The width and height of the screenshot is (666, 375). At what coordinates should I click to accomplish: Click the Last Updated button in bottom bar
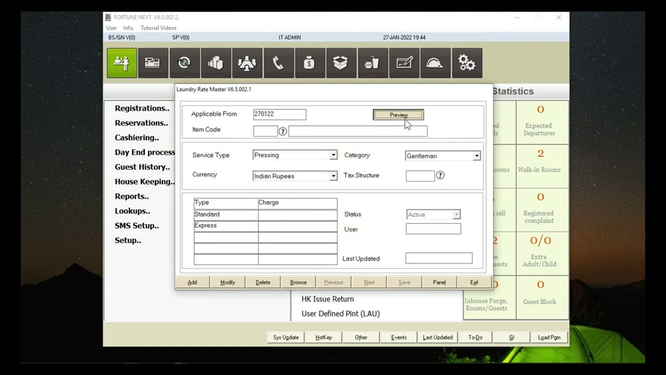click(x=438, y=337)
